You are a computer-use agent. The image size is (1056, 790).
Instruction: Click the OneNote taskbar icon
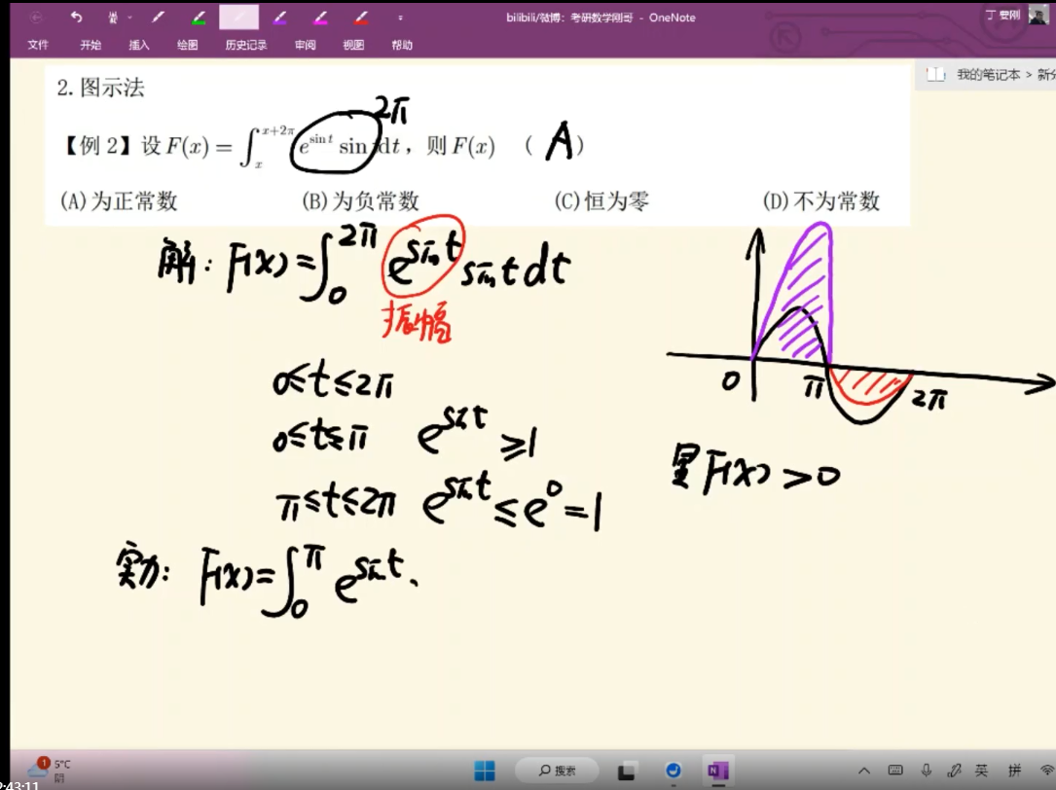(x=718, y=771)
